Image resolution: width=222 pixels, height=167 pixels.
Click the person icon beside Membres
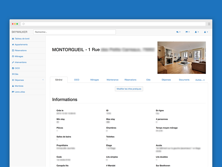coord(13,86)
